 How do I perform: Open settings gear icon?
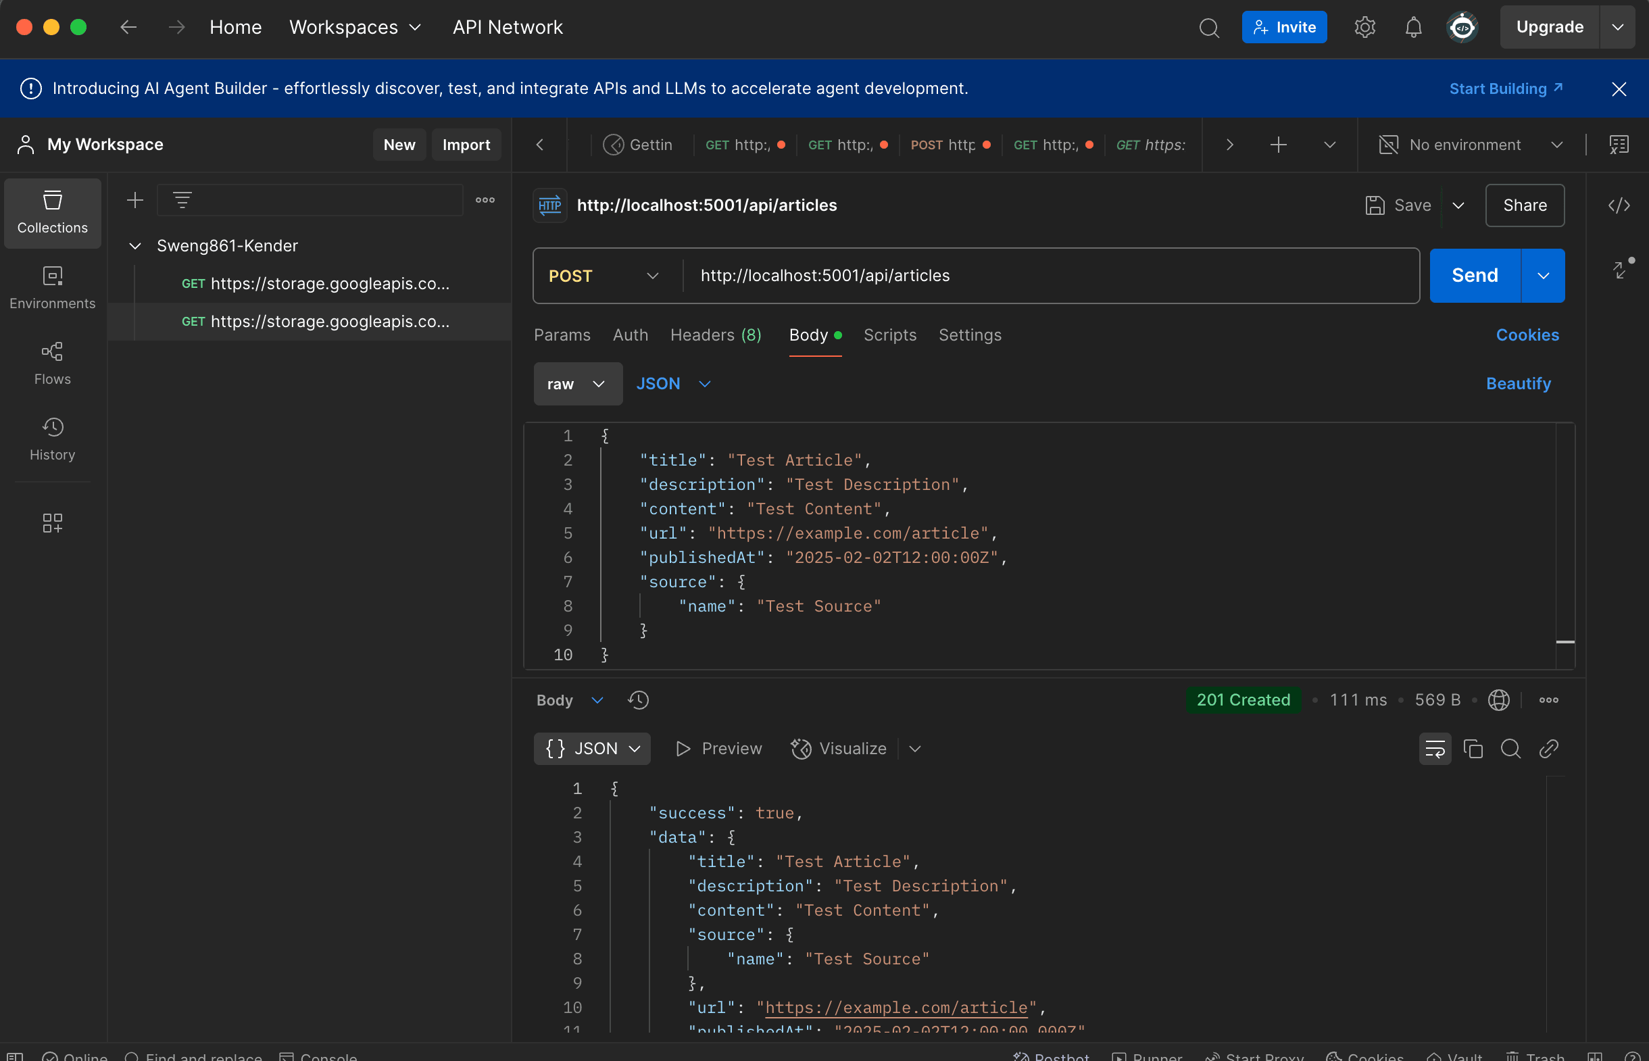point(1364,28)
